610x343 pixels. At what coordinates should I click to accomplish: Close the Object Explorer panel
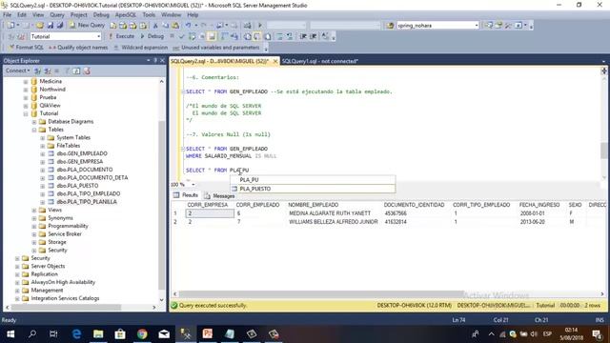tap(163, 61)
